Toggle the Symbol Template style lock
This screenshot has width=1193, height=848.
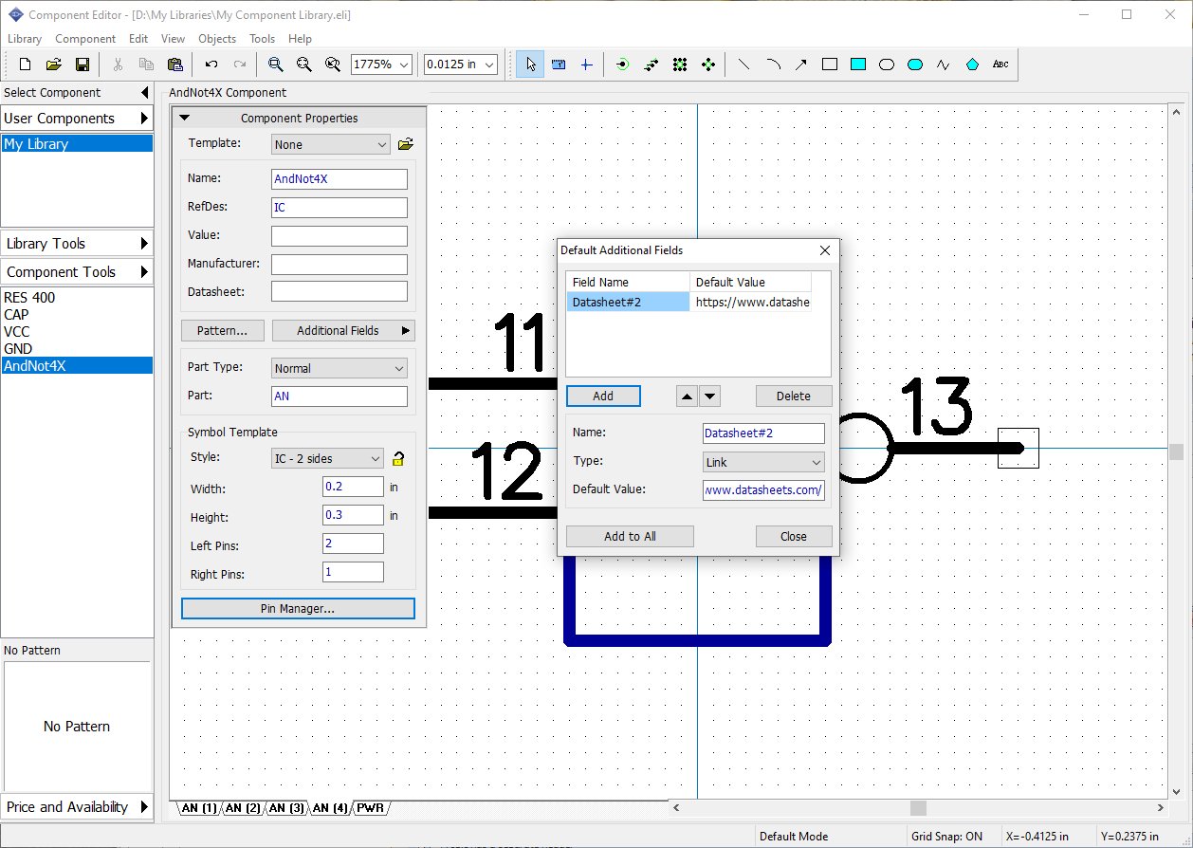399,459
